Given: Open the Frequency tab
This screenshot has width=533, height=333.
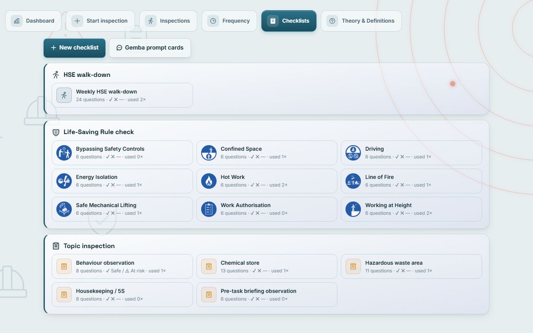Looking at the screenshot, I should click(229, 21).
